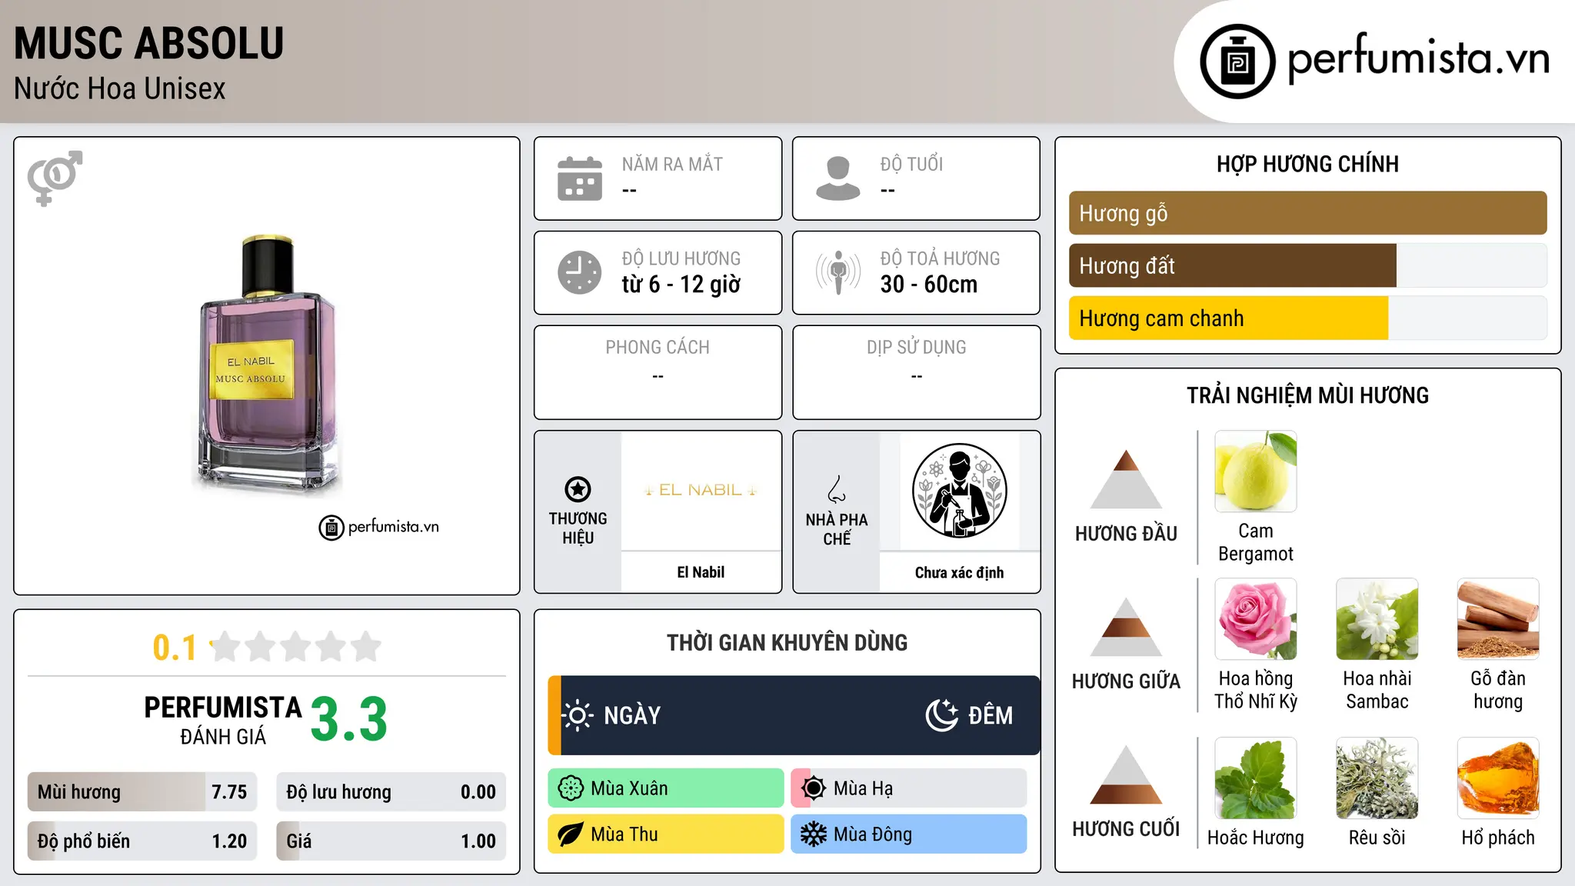Click the Độ lưu hương 0.00 score bar

[391, 792]
